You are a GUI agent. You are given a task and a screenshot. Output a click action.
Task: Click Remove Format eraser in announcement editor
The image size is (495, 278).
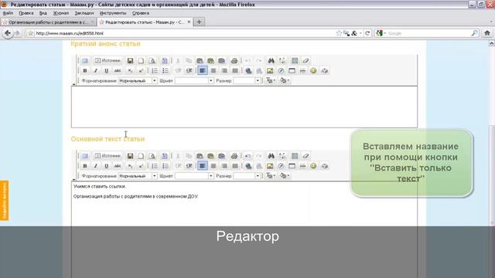(x=306, y=60)
